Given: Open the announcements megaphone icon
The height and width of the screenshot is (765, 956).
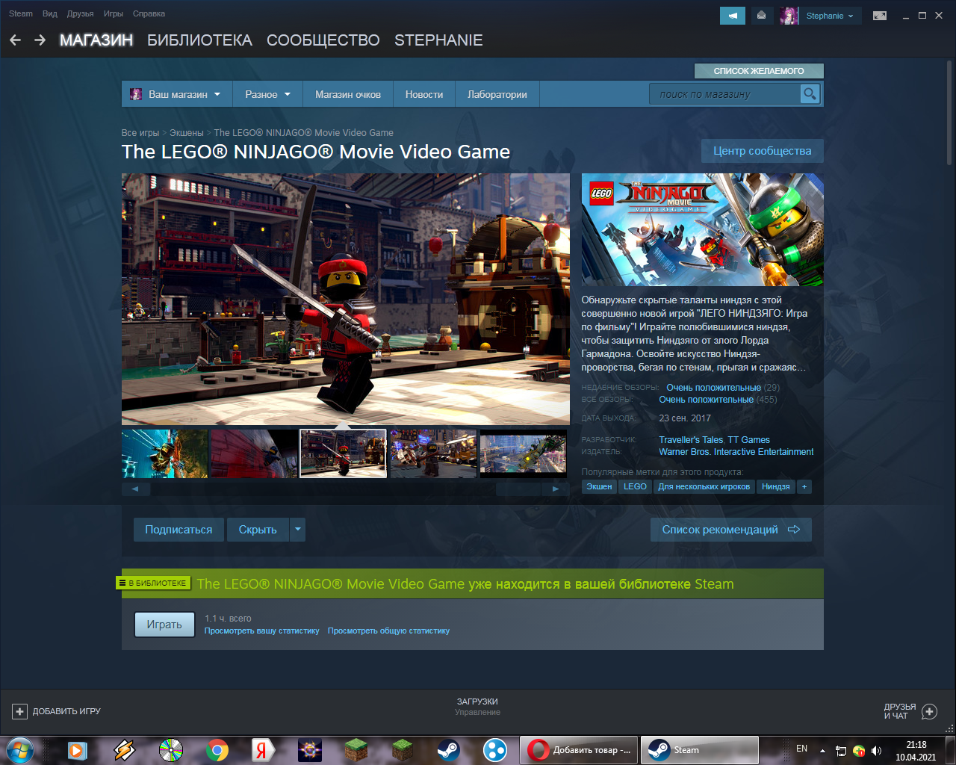Looking at the screenshot, I should coord(733,16).
